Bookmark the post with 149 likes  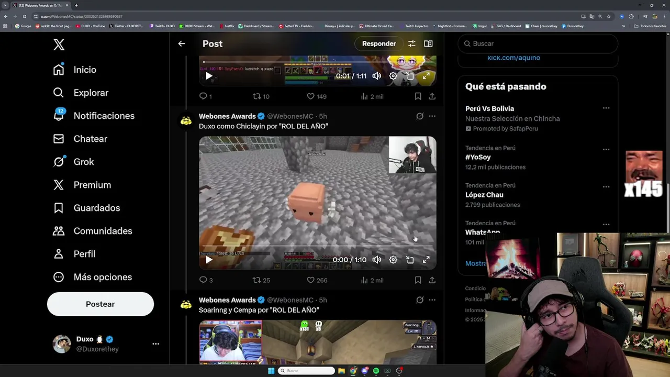coord(418,96)
